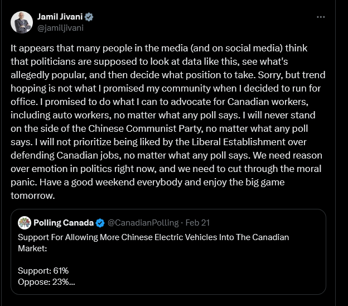Expand the truncated Oppose: 23%… text

coord(46,282)
